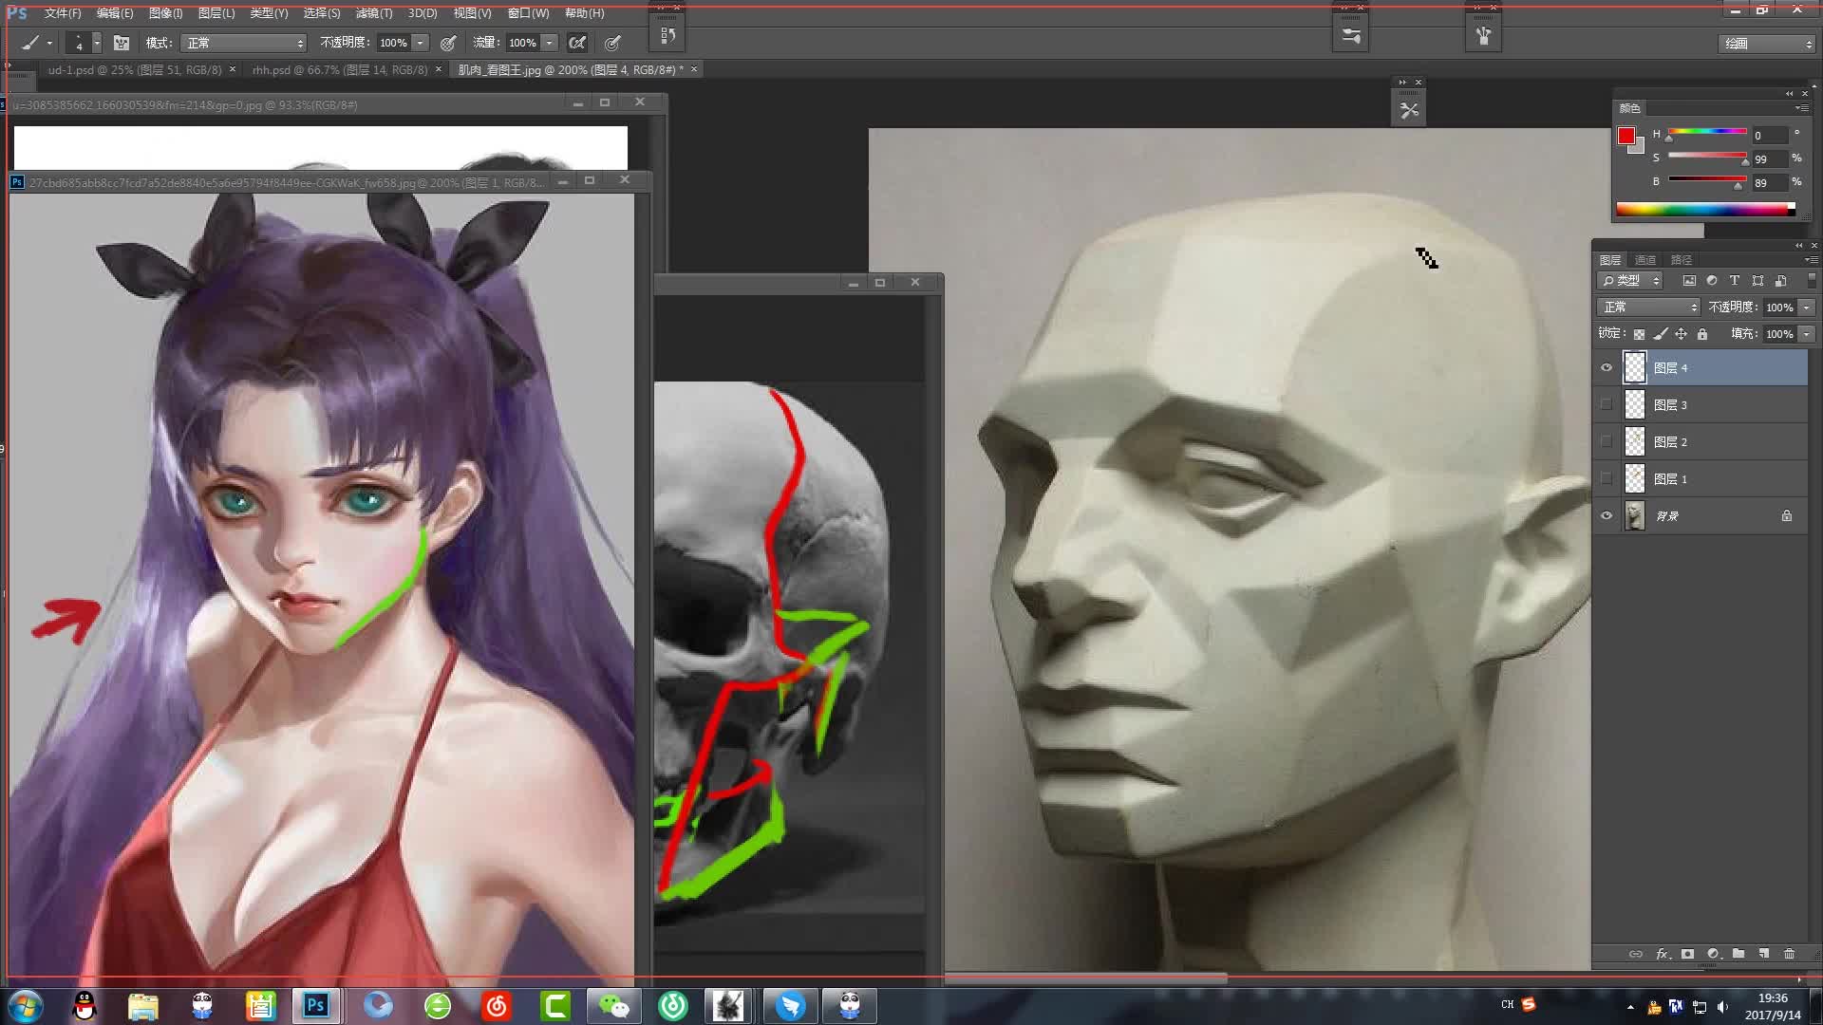Click the H hue slider

click(x=1707, y=132)
